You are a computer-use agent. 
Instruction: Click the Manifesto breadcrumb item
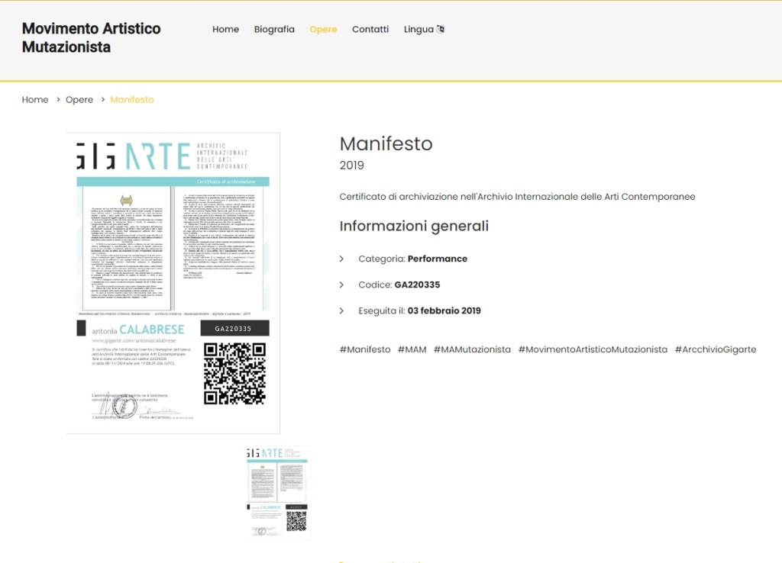coord(132,100)
